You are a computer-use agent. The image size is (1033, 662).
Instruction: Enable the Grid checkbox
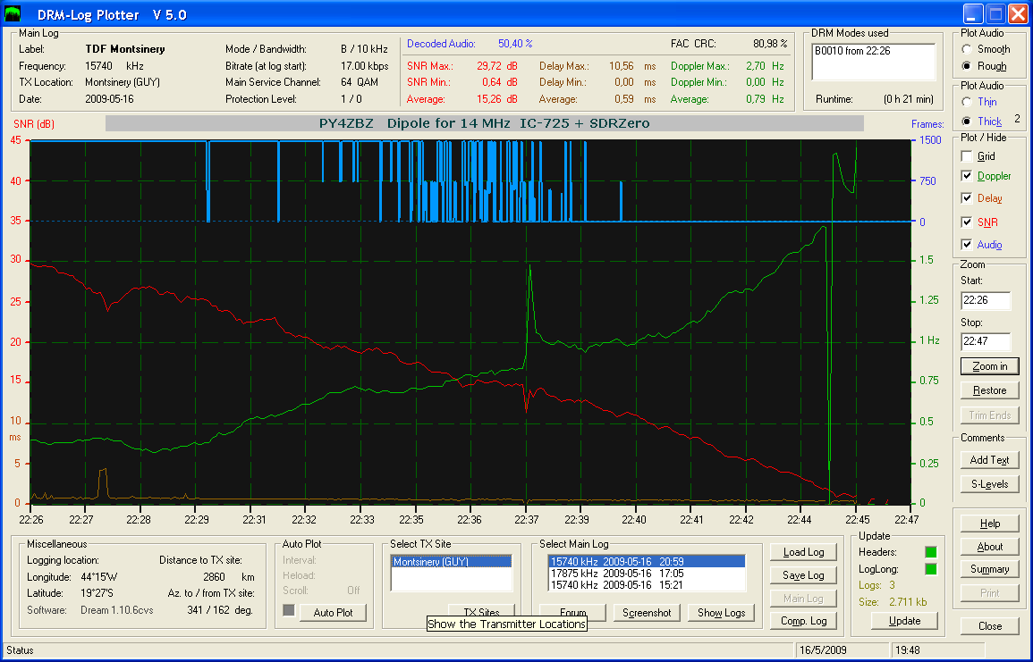tap(967, 156)
